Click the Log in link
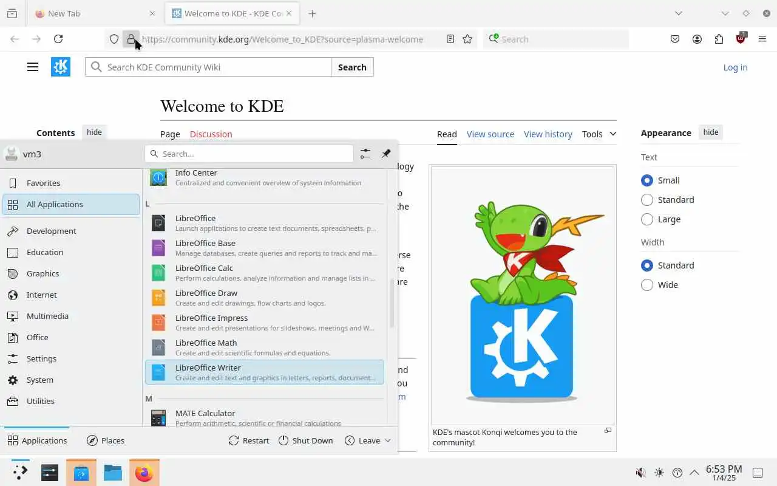The image size is (777, 486). coord(735,67)
